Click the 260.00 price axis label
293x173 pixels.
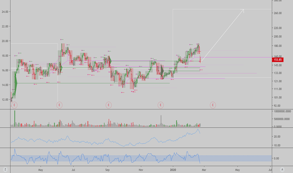[278, 13]
